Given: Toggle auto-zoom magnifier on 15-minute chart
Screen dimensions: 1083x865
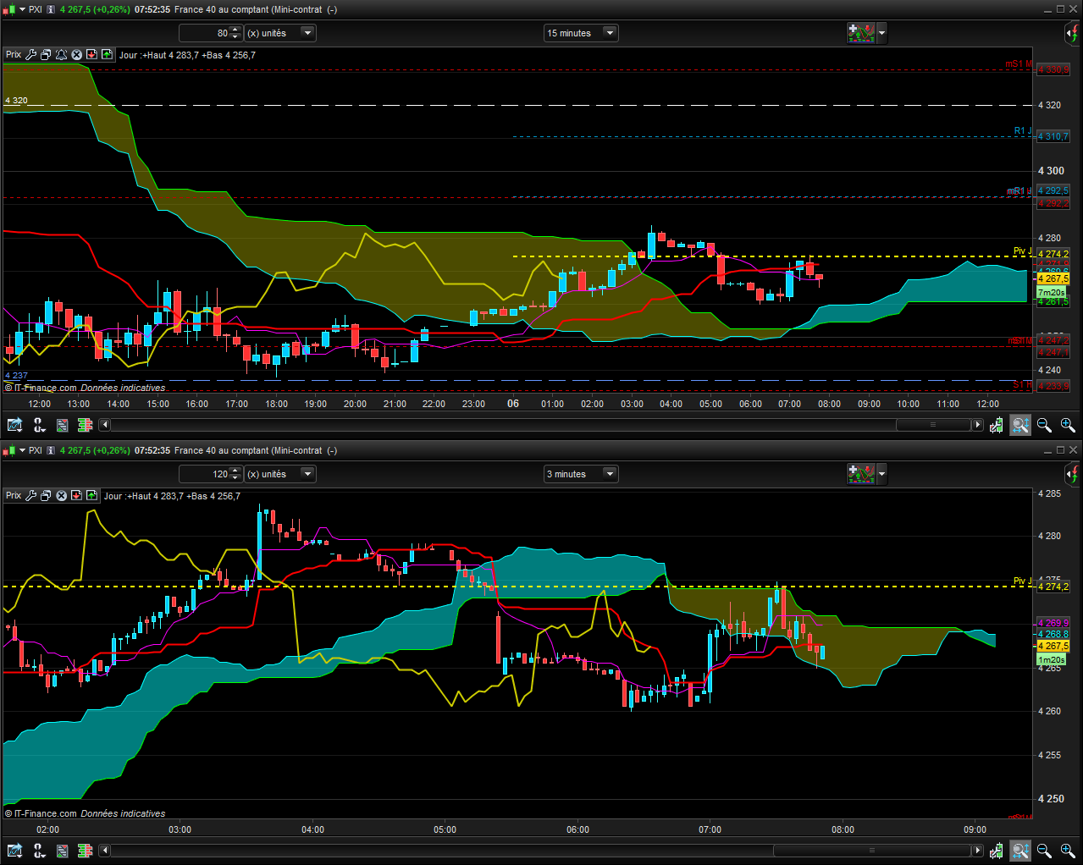Looking at the screenshot, I should click(1020, 425).
